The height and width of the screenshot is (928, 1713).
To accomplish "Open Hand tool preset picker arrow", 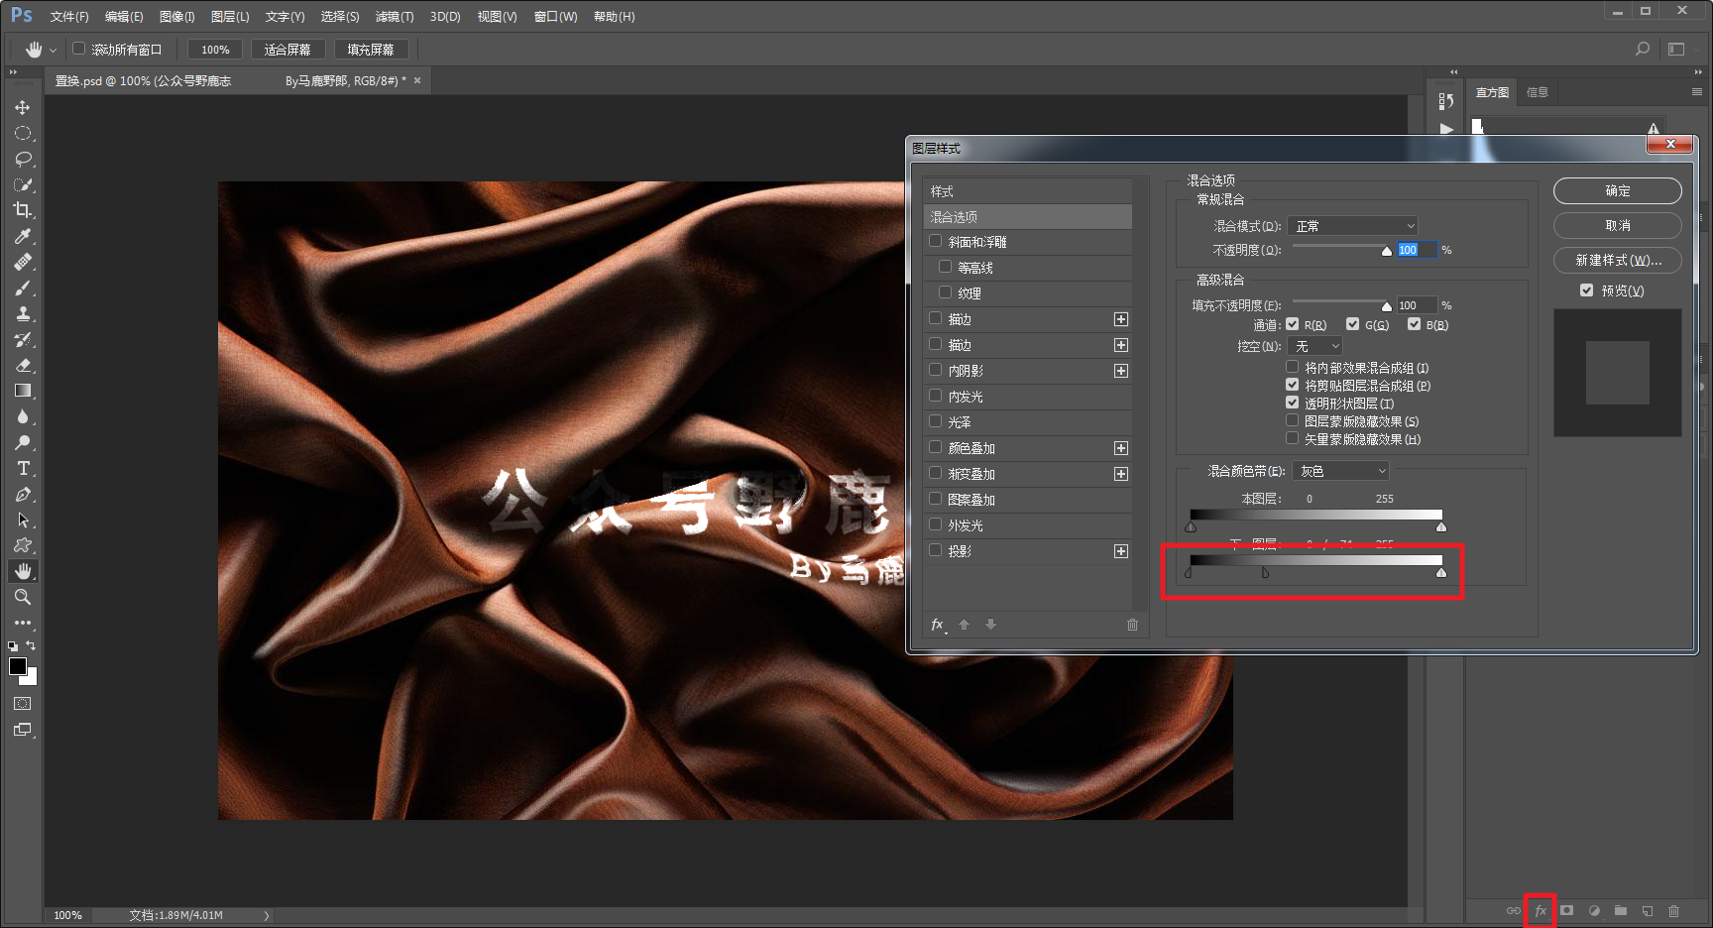I will 54,50.
